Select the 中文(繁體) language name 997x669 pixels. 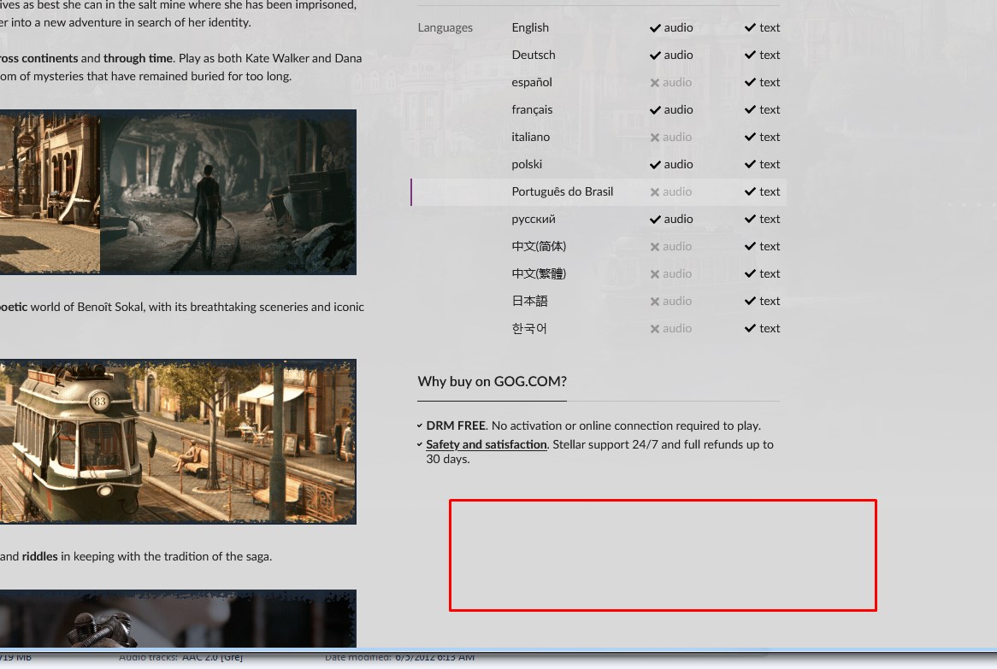click(x=540, y=273)
